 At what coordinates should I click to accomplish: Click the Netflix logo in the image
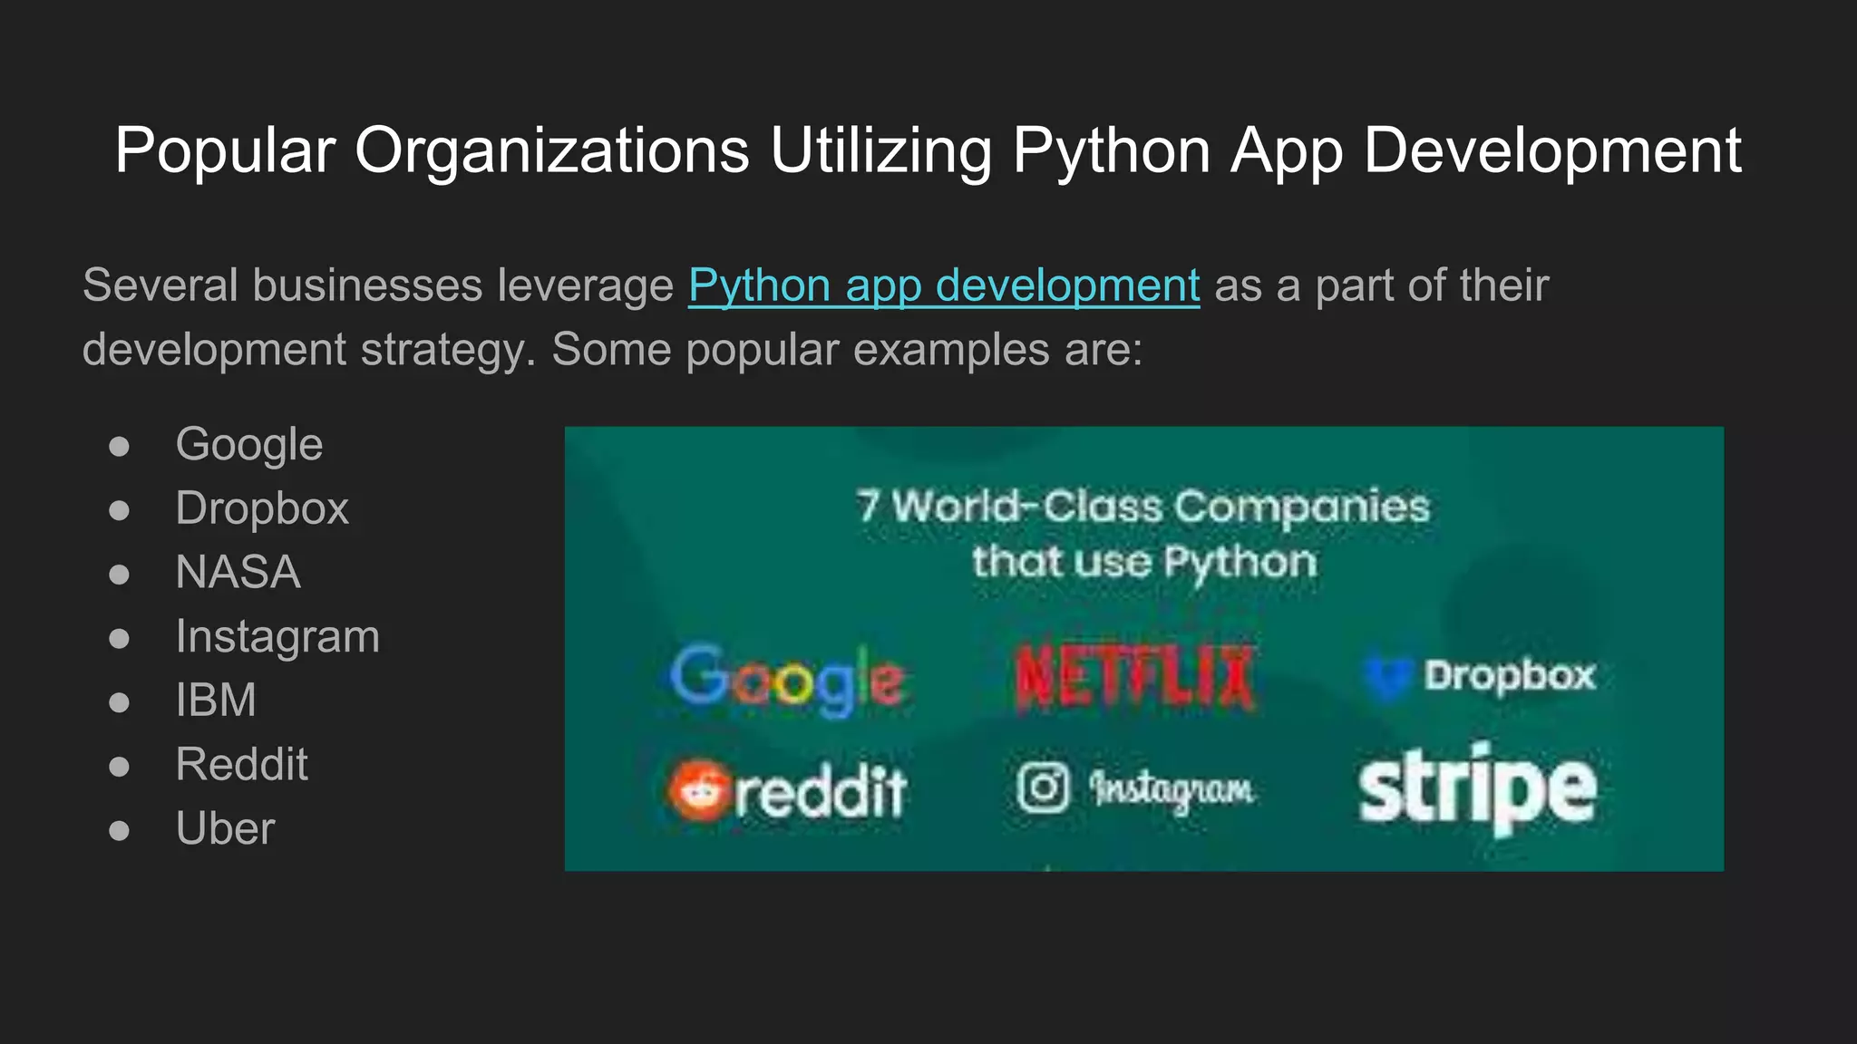tap(1134, 677)
